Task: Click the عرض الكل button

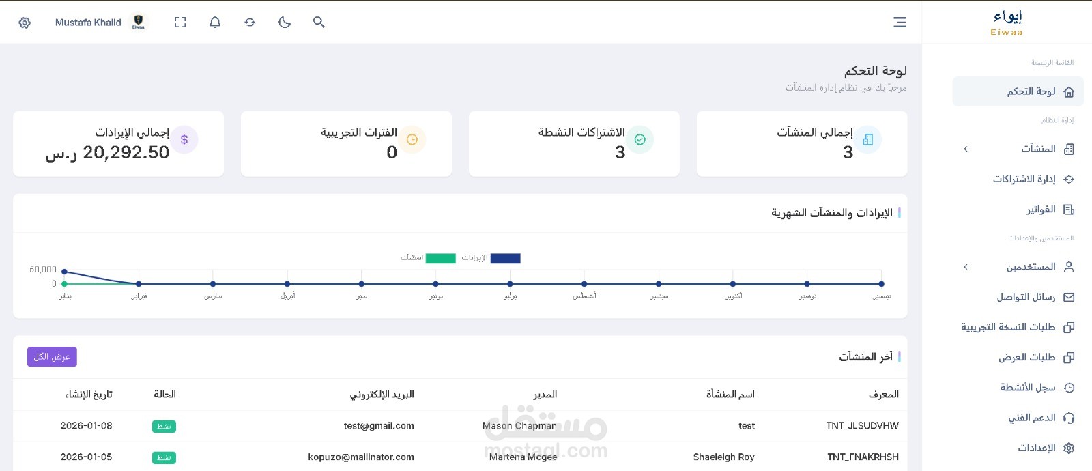Action: click(x=52, y=357)
